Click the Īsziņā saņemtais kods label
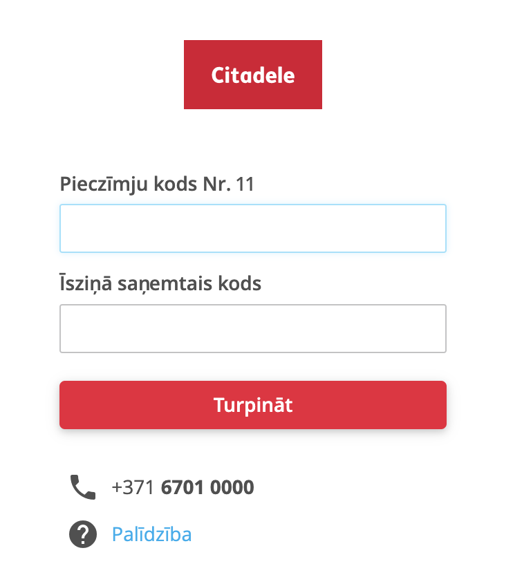The height and width of the screenshot is (575, 513). (x=160, y=284)
